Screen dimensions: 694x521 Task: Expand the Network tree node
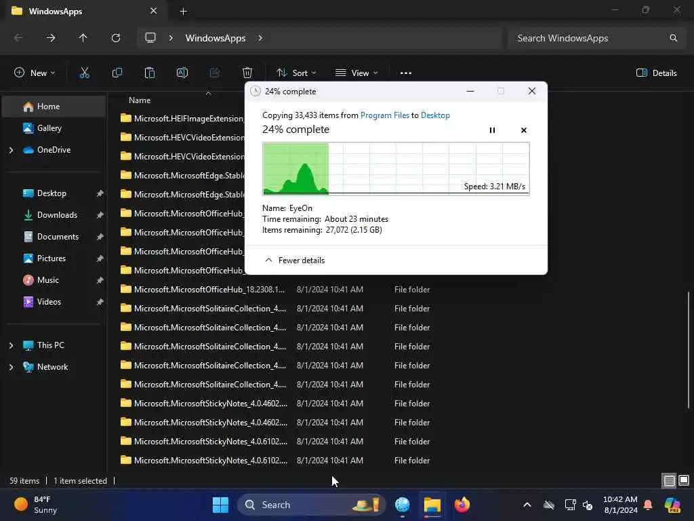pos(11,367)
